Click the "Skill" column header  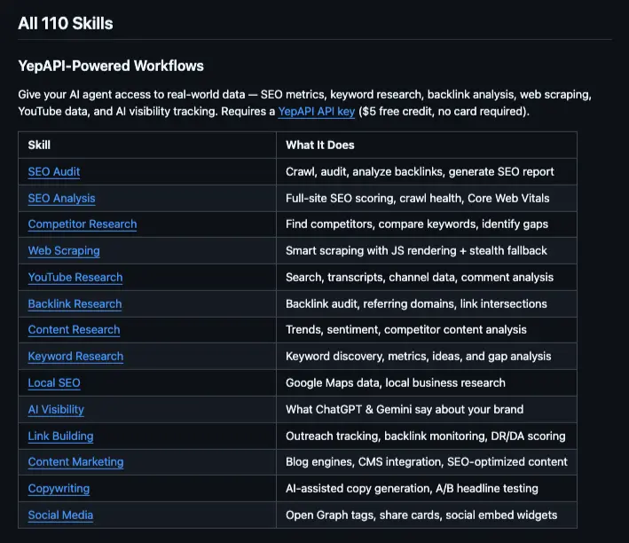[39, 145]
